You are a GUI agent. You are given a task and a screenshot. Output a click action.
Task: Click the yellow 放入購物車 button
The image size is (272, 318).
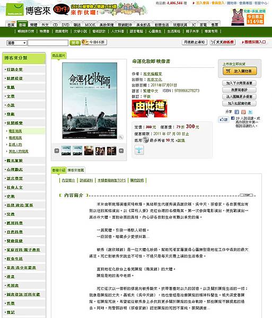click(x=240, y=71)
